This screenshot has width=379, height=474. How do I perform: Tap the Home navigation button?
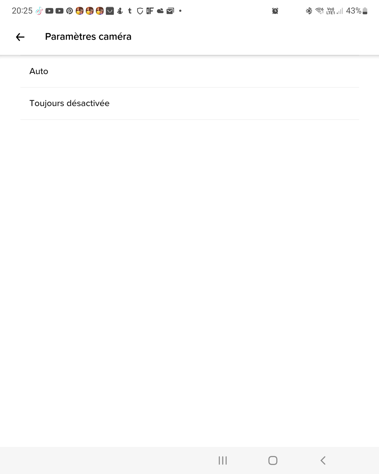[x=273, y=460]
